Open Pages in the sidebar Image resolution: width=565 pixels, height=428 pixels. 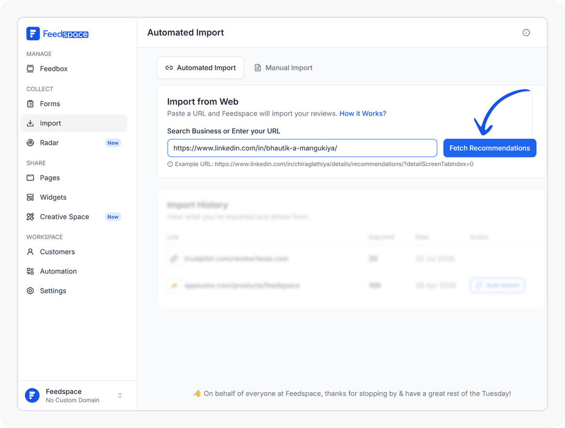[74, 178]
